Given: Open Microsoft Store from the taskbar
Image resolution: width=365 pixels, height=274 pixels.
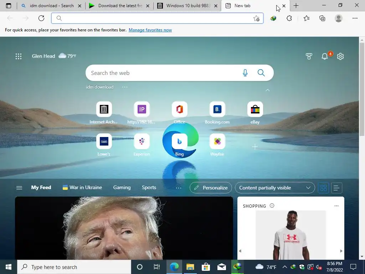Looking at the screenshot, I should 206,267.
